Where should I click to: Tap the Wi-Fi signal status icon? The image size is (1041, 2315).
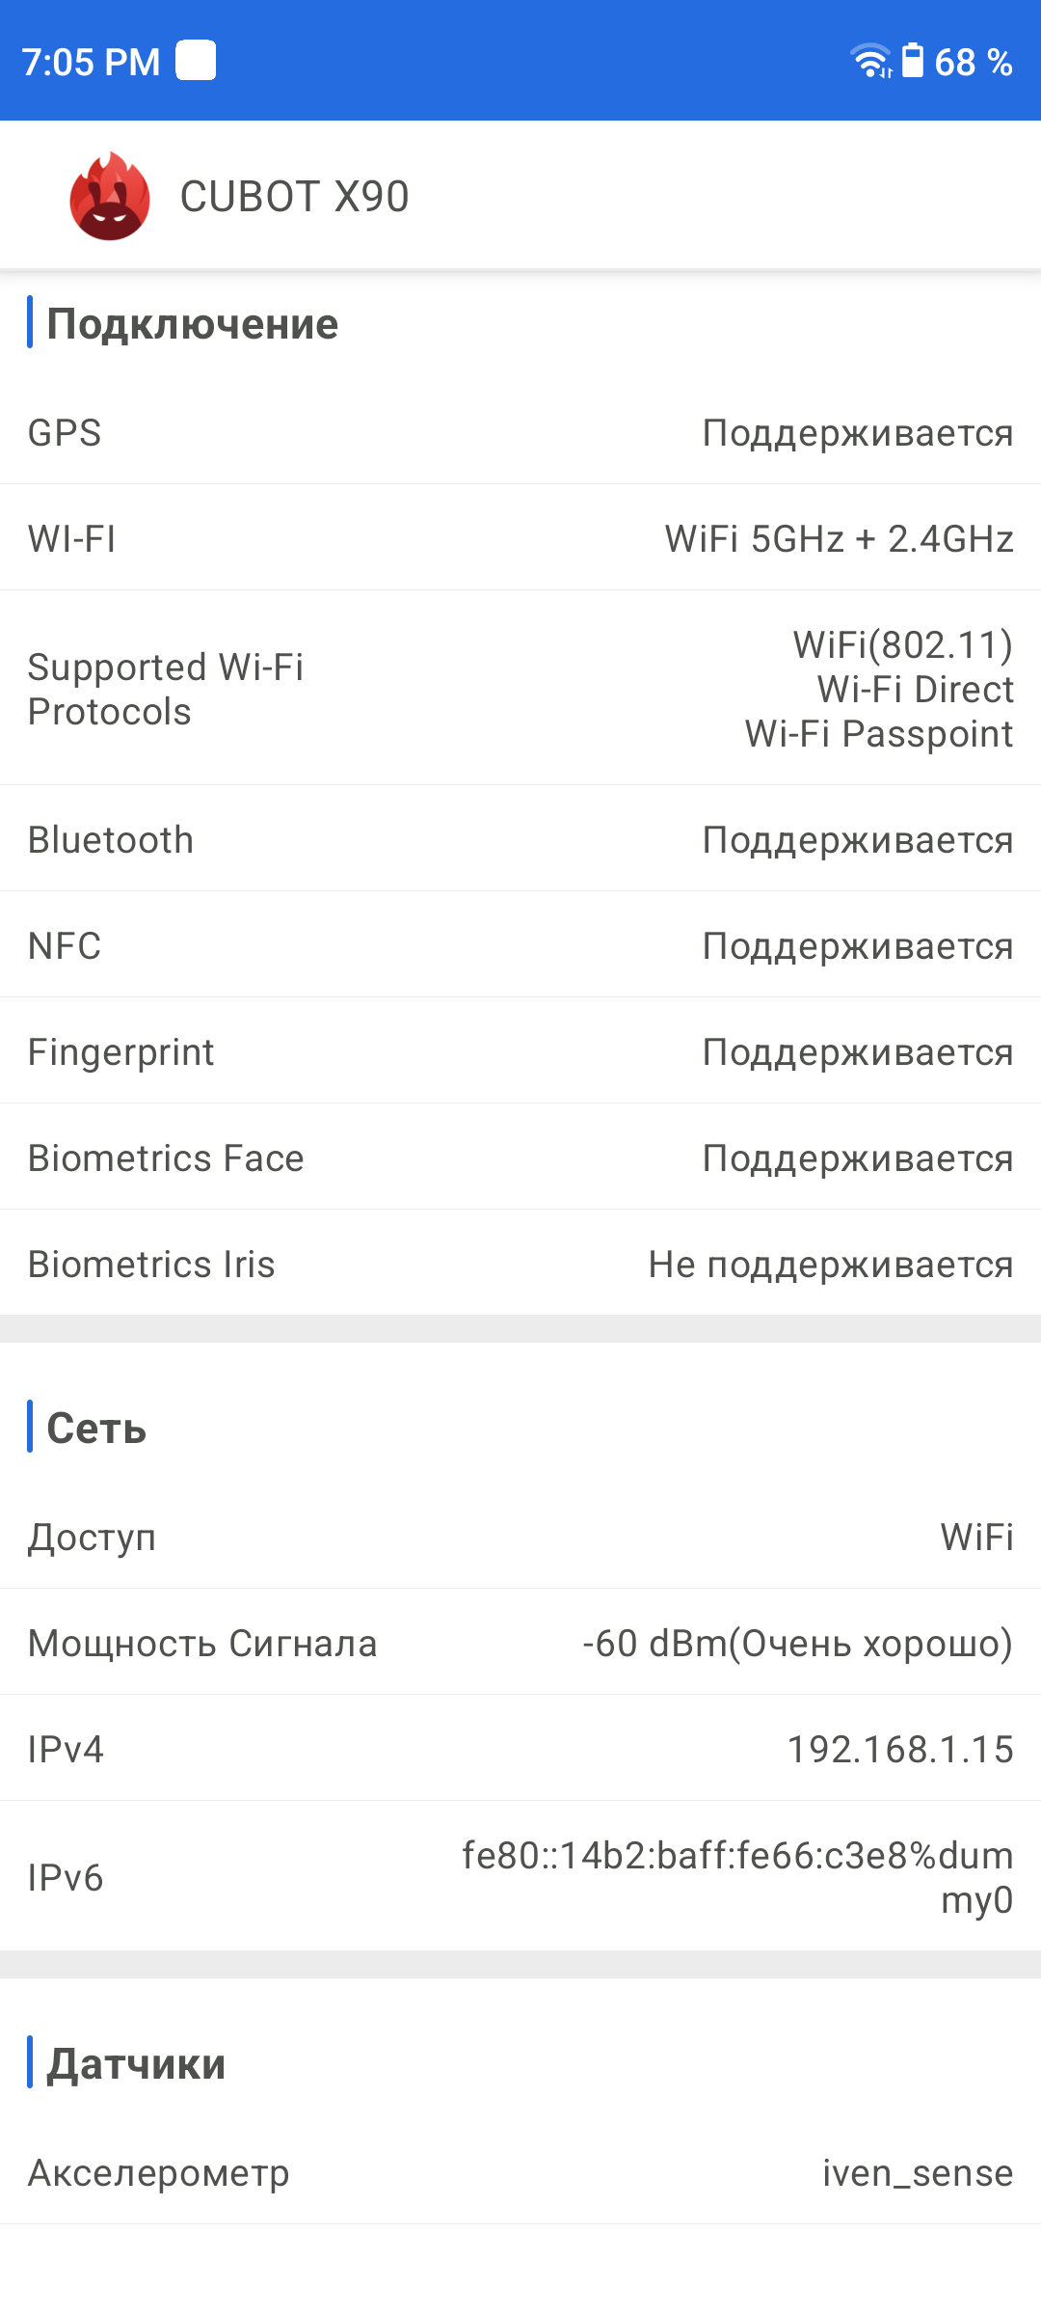[x=871, y=61]
